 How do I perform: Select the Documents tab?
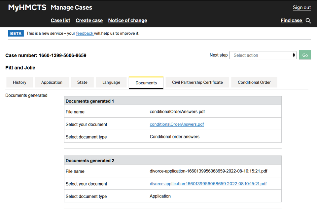146,83
